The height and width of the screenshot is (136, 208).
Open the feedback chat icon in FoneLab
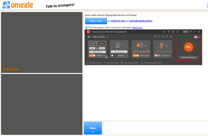(x=173, y=31)
